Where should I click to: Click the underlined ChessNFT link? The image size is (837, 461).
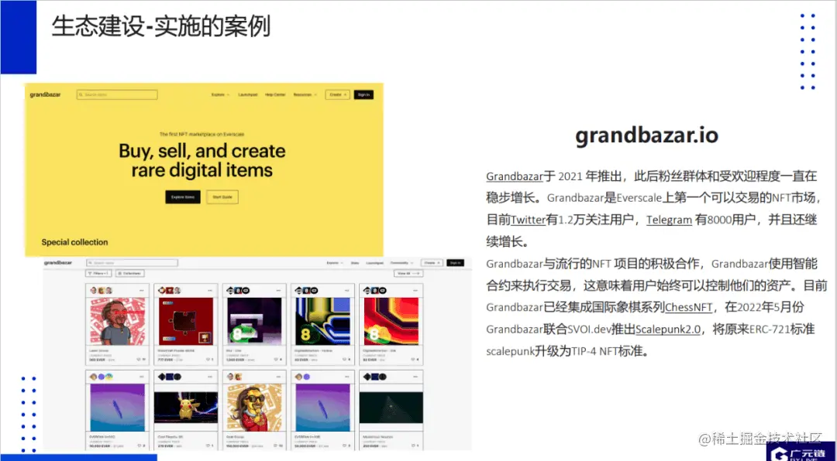688,307
